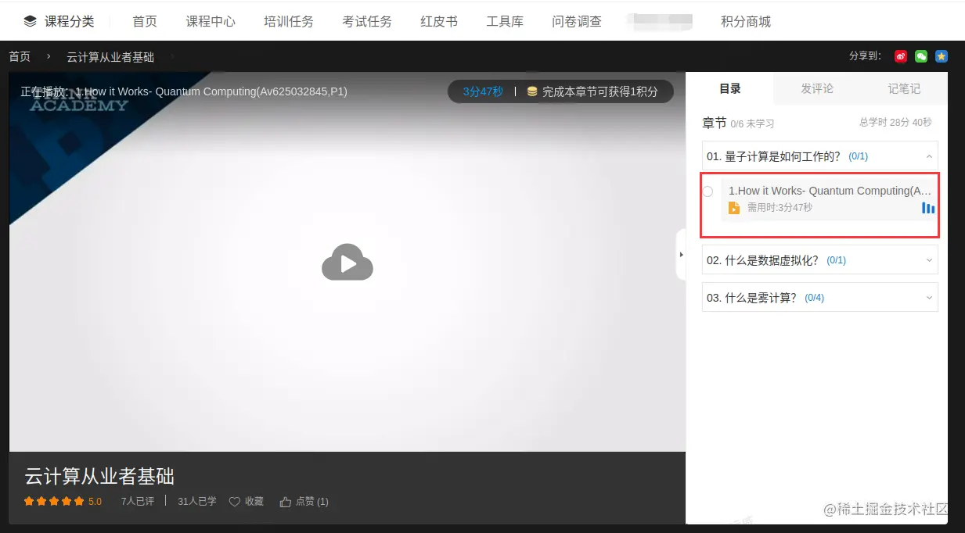This screenshot has height=533, width=965.
Task: Click the orange video file icon in lesson 1
Action: click(734, 208)
